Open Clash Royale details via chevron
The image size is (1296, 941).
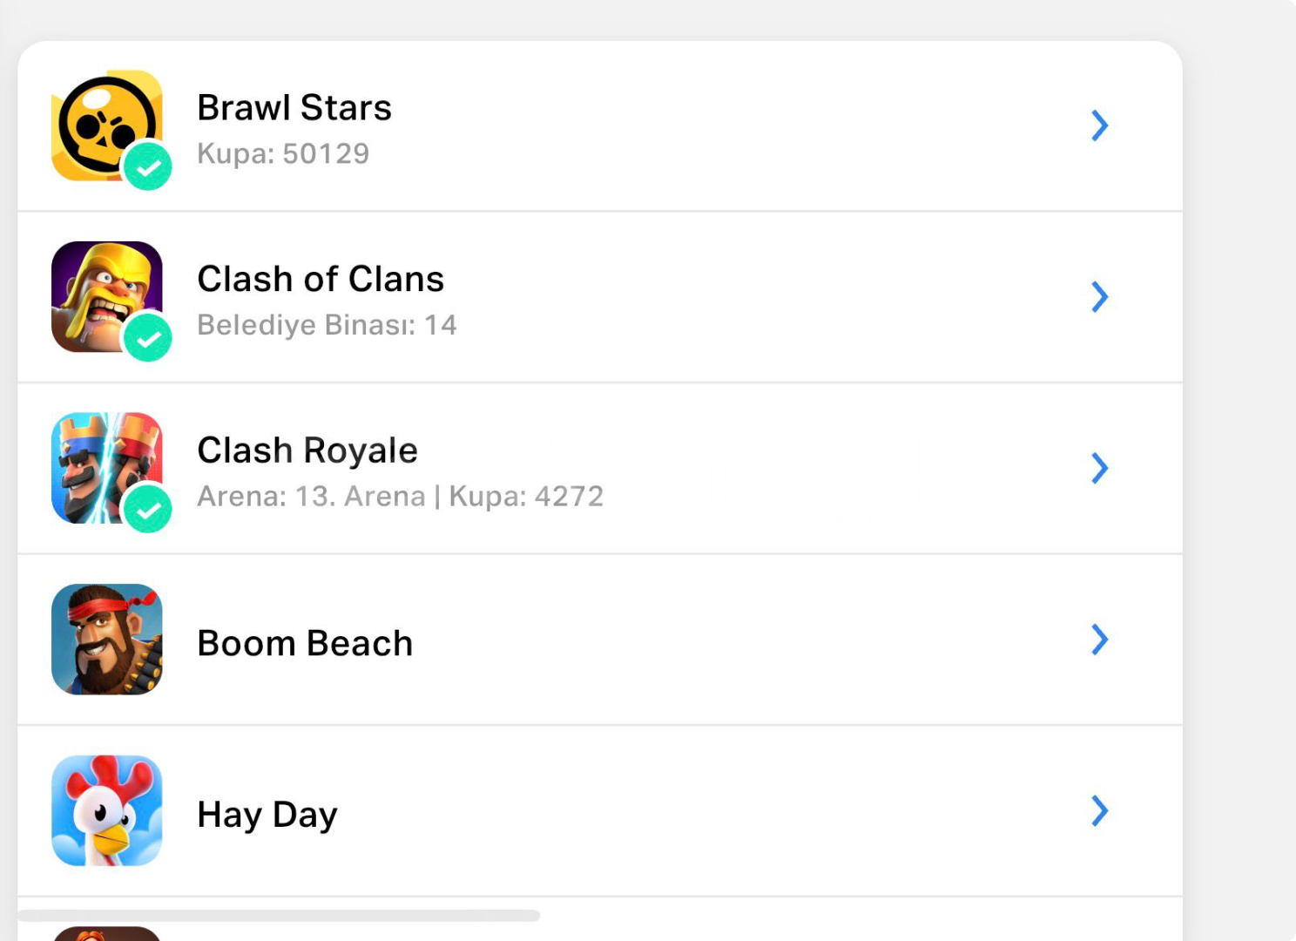point(1100,468)
